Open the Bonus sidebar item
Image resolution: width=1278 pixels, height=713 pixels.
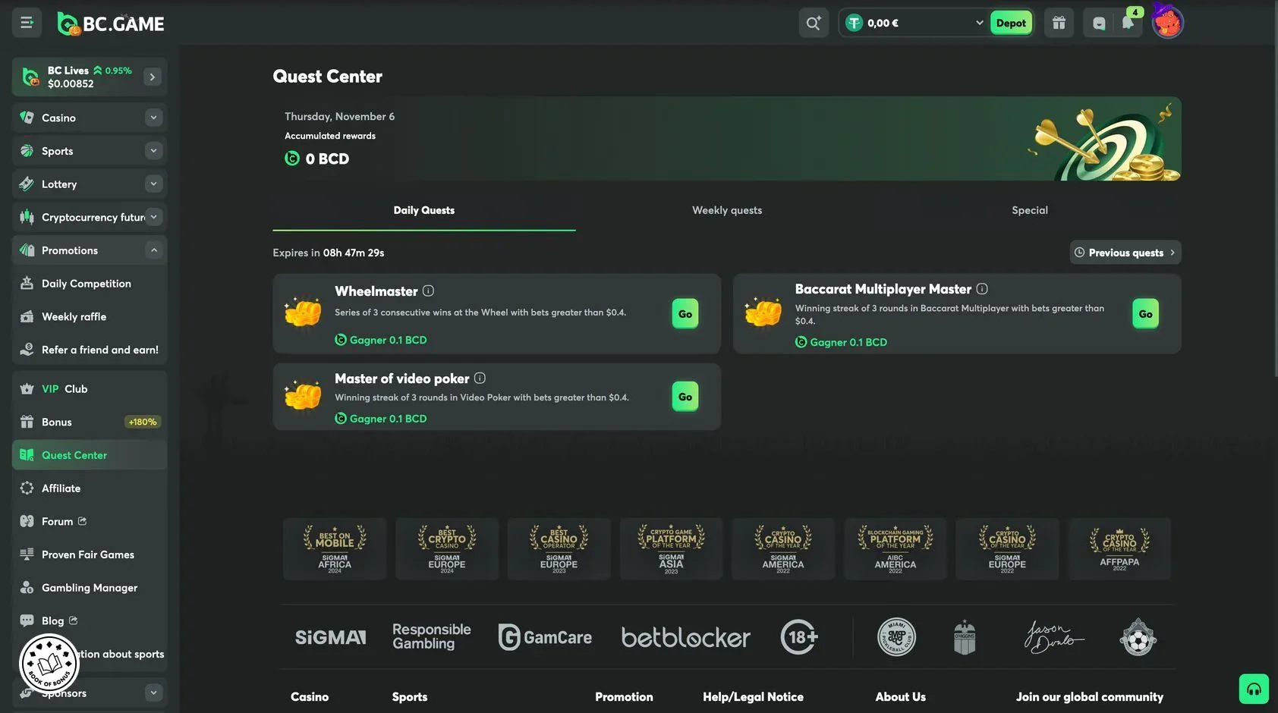90,422
